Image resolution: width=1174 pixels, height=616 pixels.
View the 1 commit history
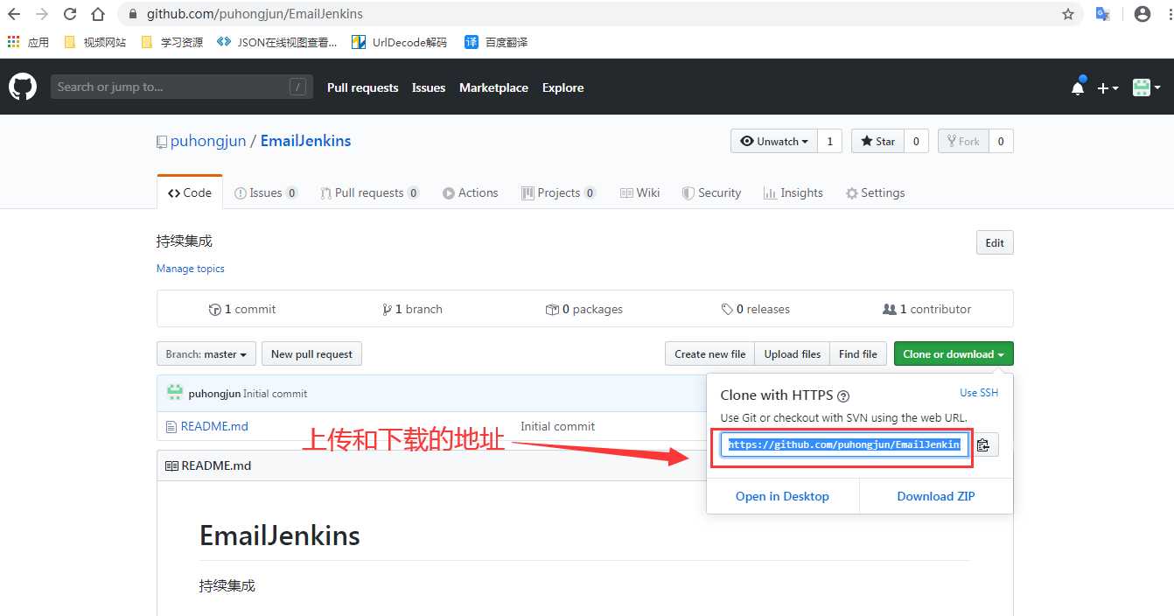pos(242,309)
